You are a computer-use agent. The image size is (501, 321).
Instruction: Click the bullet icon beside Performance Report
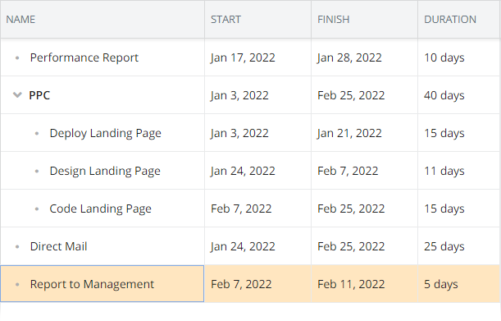point(17,58)
